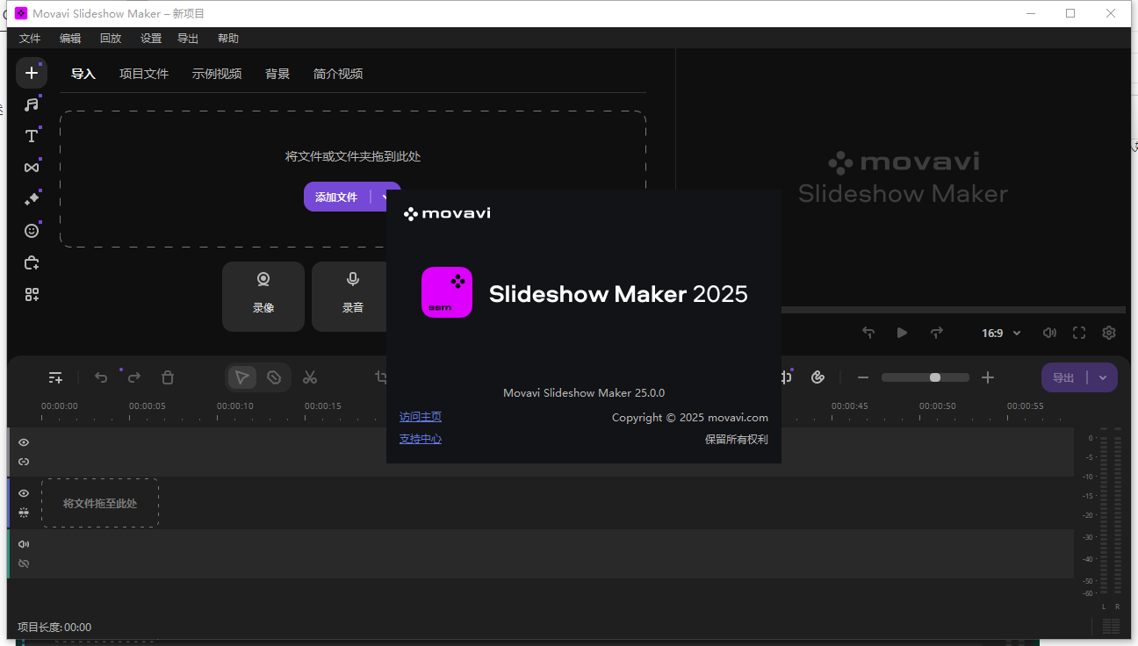This screenshot has height=646, width=1138.
Task: Click the 添加文件 button
Action: tap(337, 197)
